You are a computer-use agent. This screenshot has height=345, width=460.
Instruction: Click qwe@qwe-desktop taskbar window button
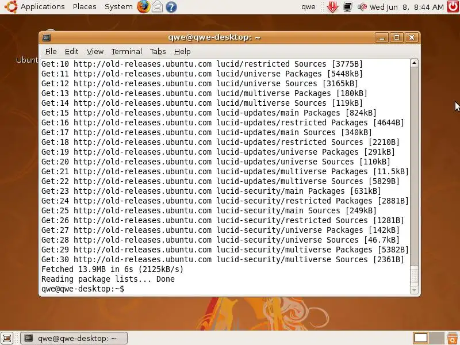74,338
